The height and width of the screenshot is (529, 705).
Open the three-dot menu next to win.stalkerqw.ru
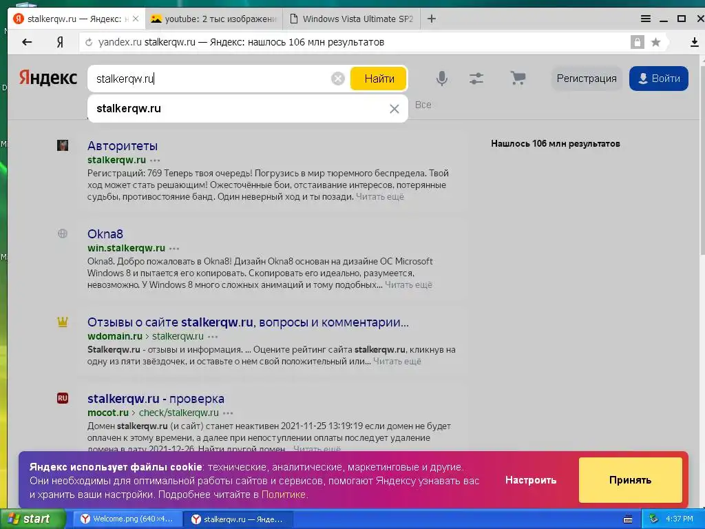pos(174,248)
